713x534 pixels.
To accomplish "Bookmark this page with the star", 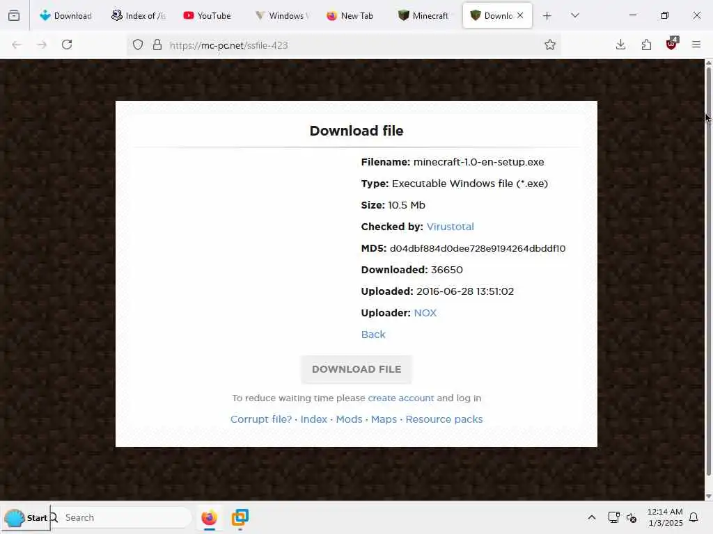I will [x=550, y=44].
